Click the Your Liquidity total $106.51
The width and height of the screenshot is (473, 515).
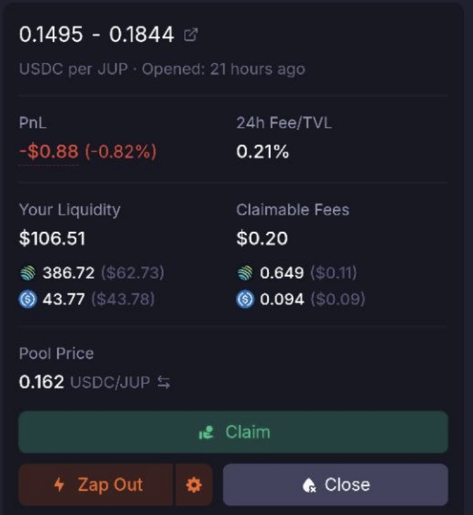point(52,238)
